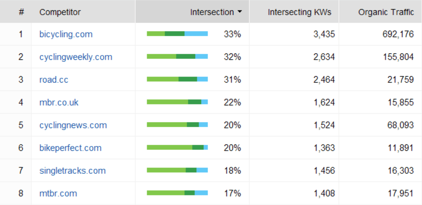This screenshot has height=205, width=422.
Task: Click the Intersection sort arrow
Action: (x=240, y=12)
